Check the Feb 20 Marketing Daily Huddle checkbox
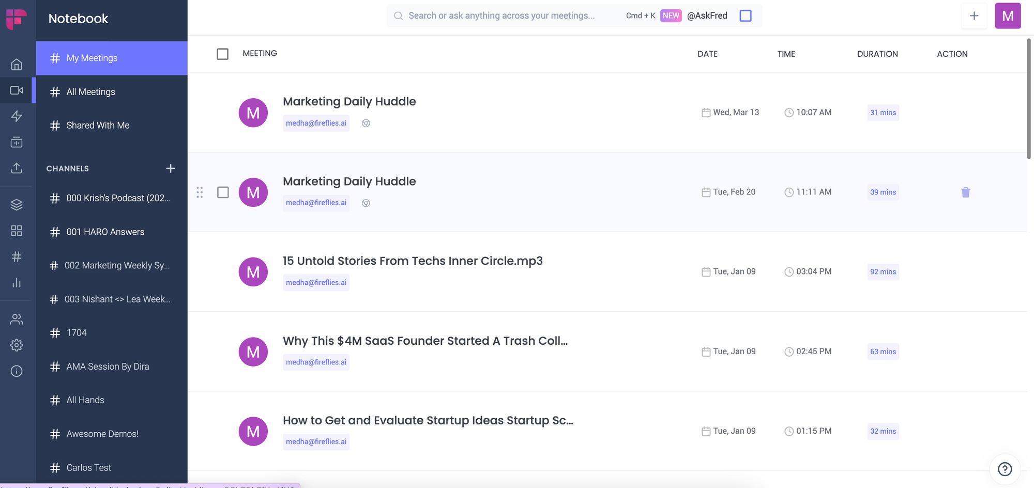Viewport: 1034px width, 488px height. 223,192
